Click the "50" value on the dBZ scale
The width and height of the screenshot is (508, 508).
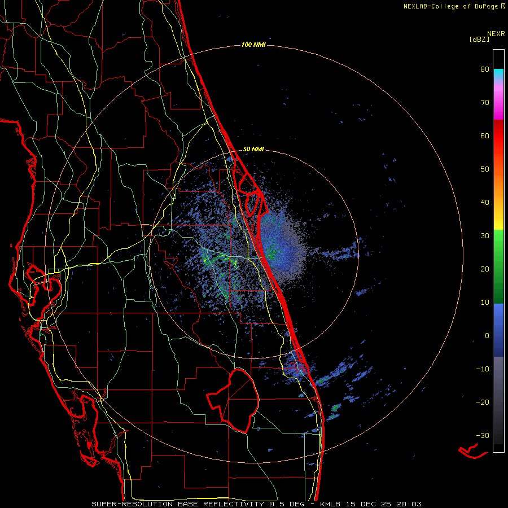coord(485,169)
